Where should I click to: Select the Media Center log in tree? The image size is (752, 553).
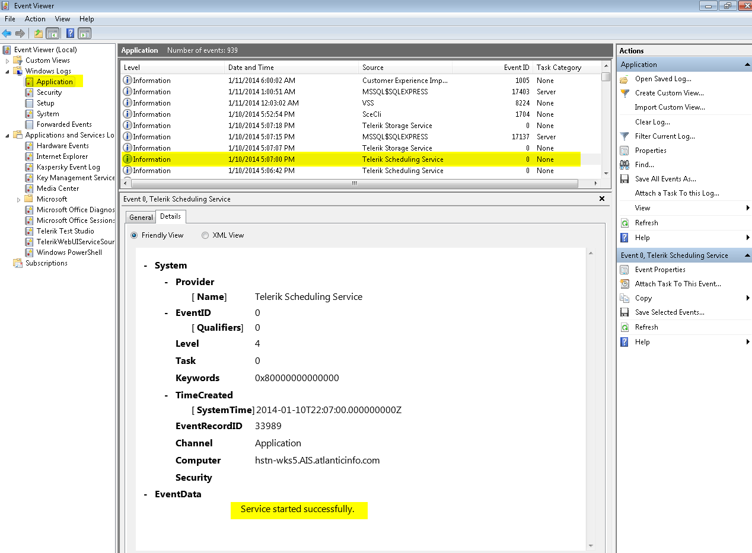tap(58, 188)
